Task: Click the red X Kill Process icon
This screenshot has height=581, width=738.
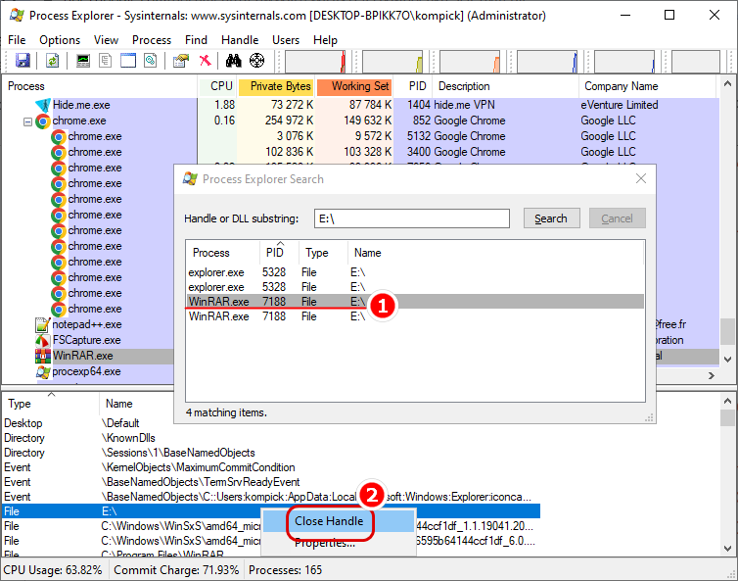Action: click(206, 61)
